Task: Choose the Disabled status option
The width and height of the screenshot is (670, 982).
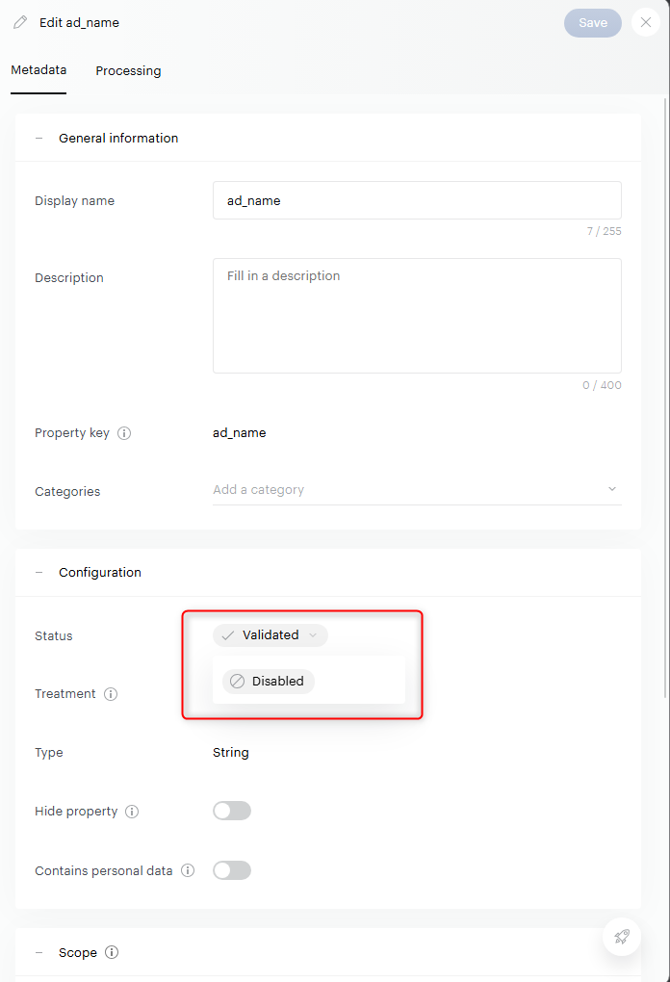Action: coord(269,681)
